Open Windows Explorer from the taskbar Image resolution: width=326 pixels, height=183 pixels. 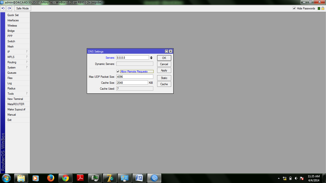point(21,178)
